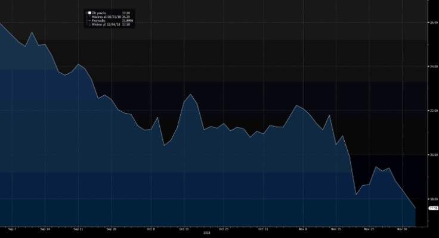
Task: Click the 20.00 y-axis label
Action: click(x=434, y=155)
